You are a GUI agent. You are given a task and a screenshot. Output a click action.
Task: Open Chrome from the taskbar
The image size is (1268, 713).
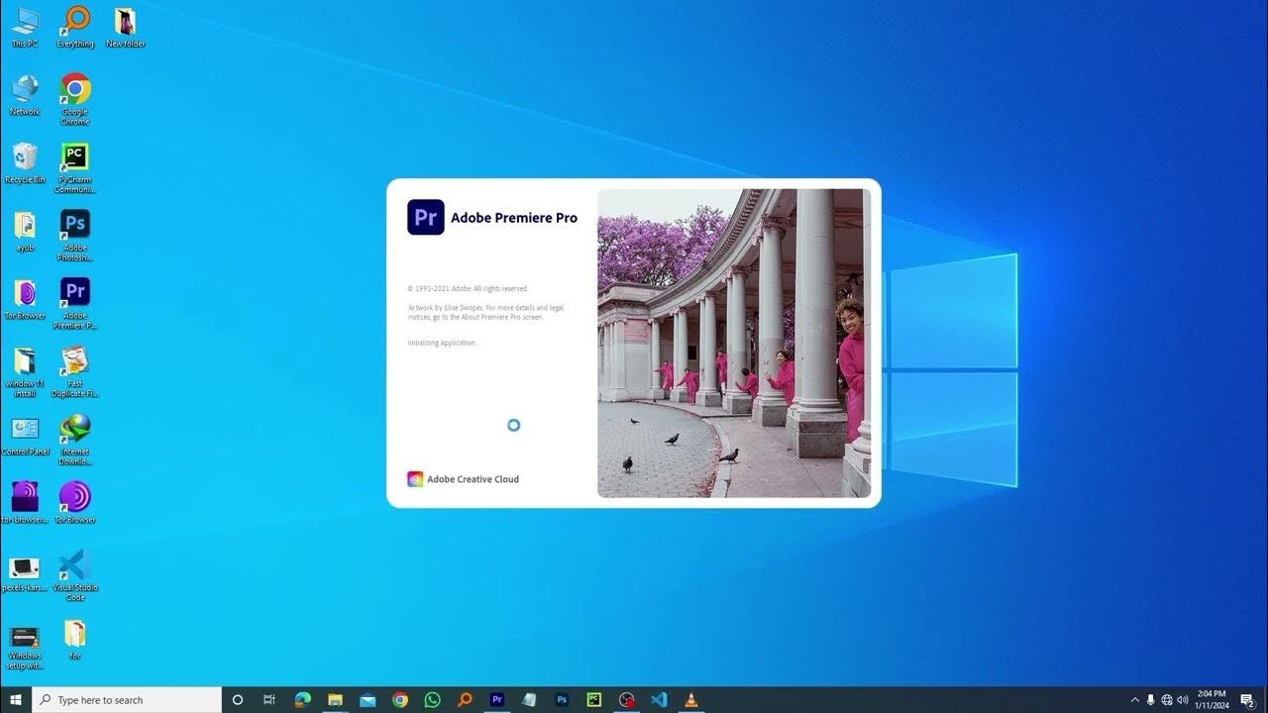coord(400,700)
